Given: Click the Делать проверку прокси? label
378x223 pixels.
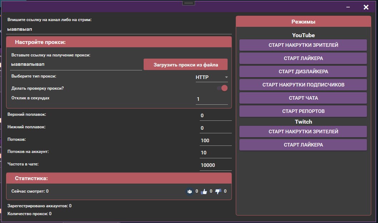Looking at the screenshot, I should coord(38,88).
